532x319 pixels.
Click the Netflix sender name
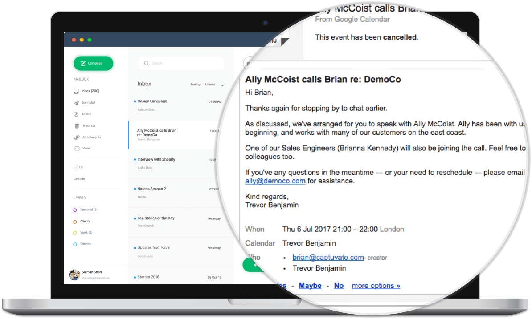(x=142, y=197)
